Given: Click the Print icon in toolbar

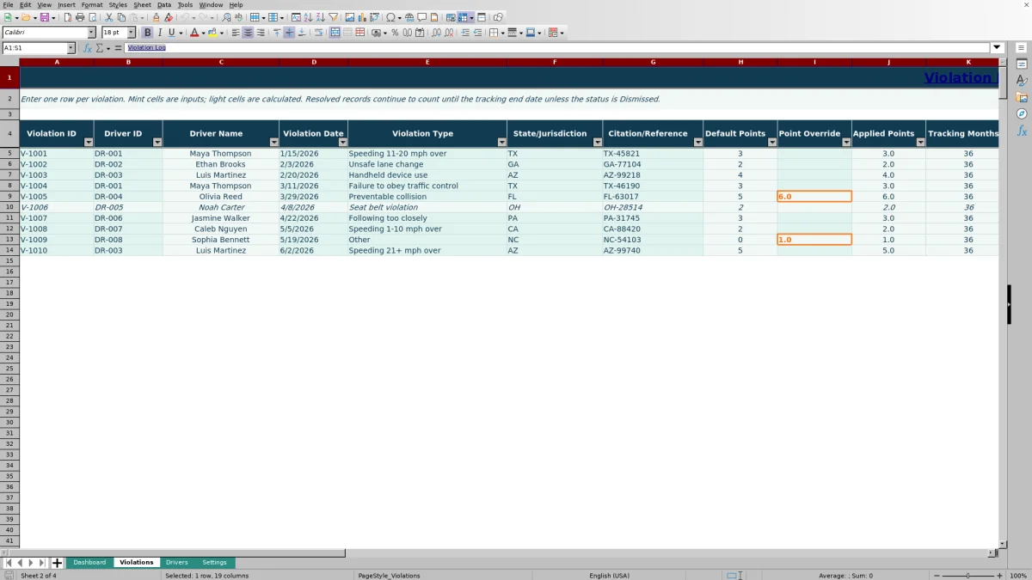Looking at the screenshot, I should (x=80, y=17).
